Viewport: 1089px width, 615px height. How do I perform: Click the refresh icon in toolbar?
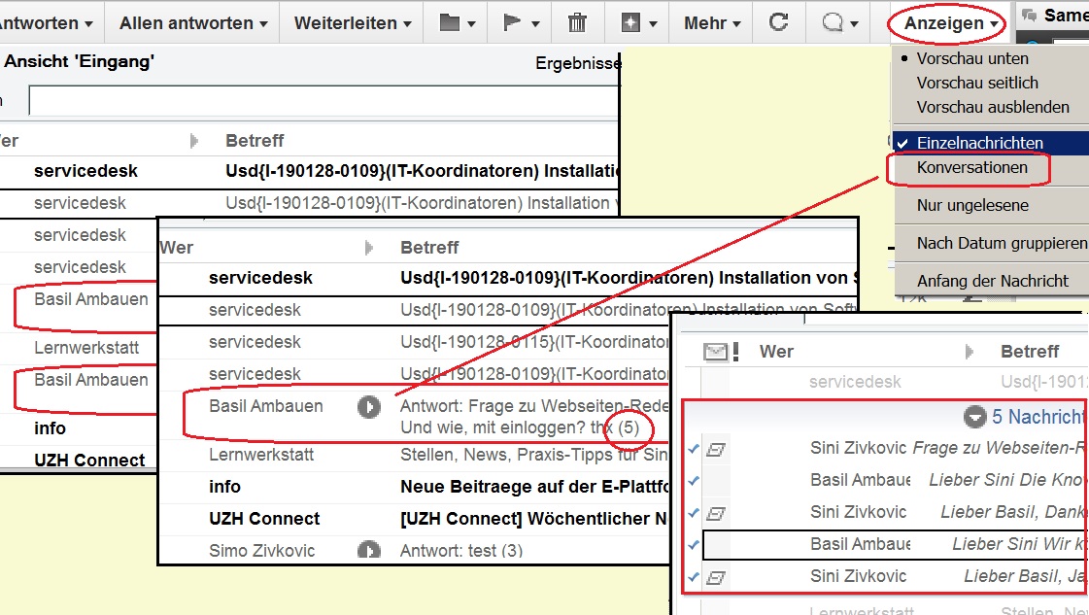777,22
